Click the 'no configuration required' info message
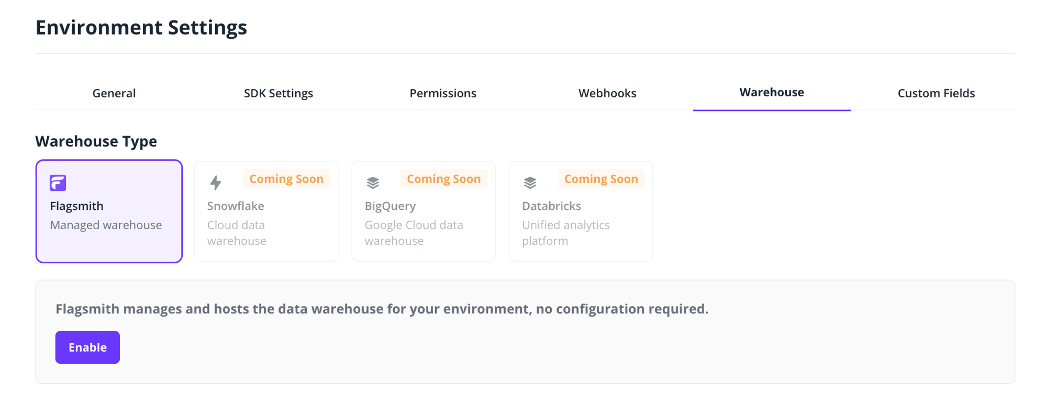The image size is (1047, 415). coord(382,309)
